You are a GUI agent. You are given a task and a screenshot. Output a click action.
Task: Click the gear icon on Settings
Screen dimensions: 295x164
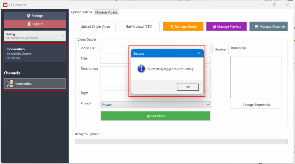pos(29,16)
